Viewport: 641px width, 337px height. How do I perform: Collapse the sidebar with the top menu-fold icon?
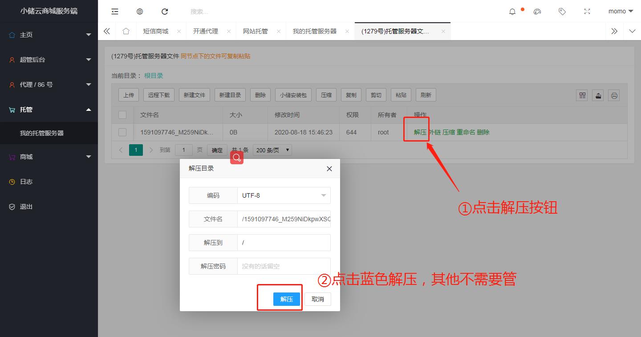pyautogui.click(x=115, y=12)
